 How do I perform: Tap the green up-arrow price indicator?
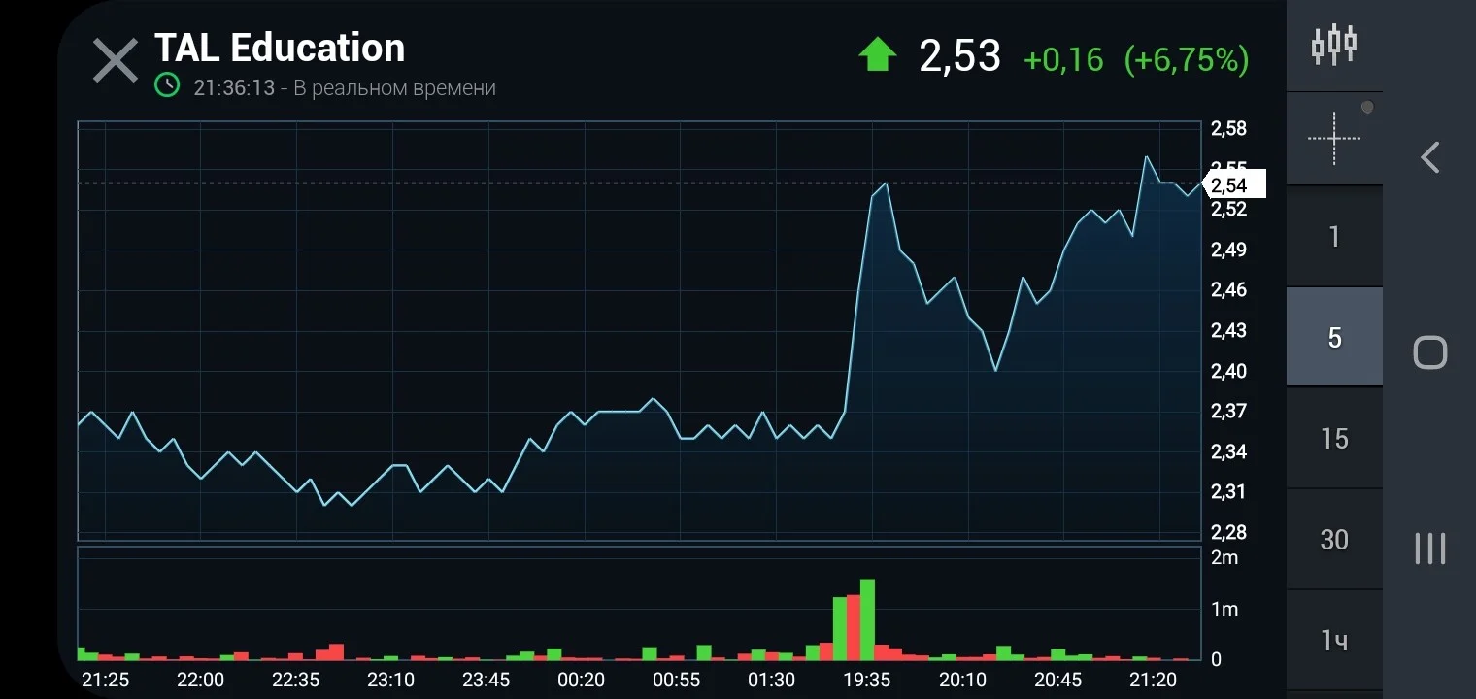click(x=877, y=54)
